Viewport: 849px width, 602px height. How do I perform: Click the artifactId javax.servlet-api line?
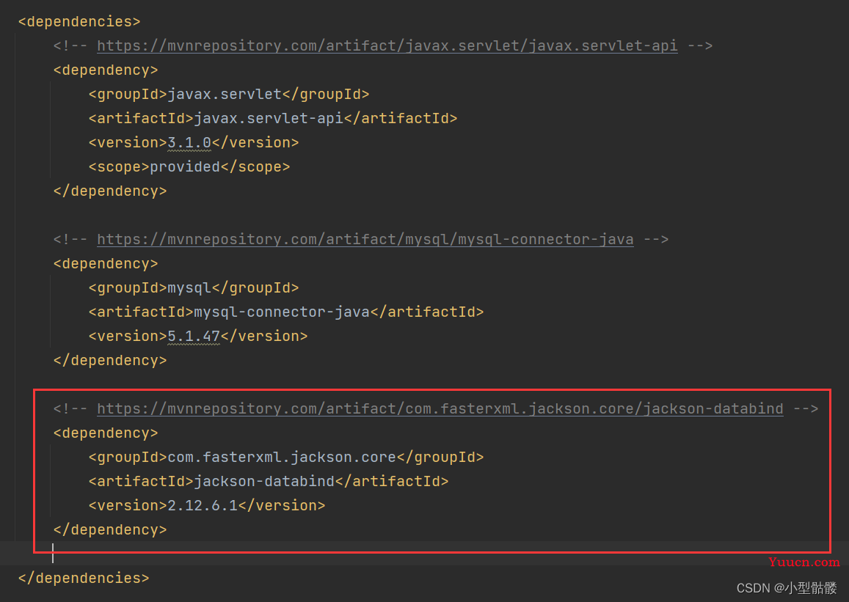pos(273,119)
